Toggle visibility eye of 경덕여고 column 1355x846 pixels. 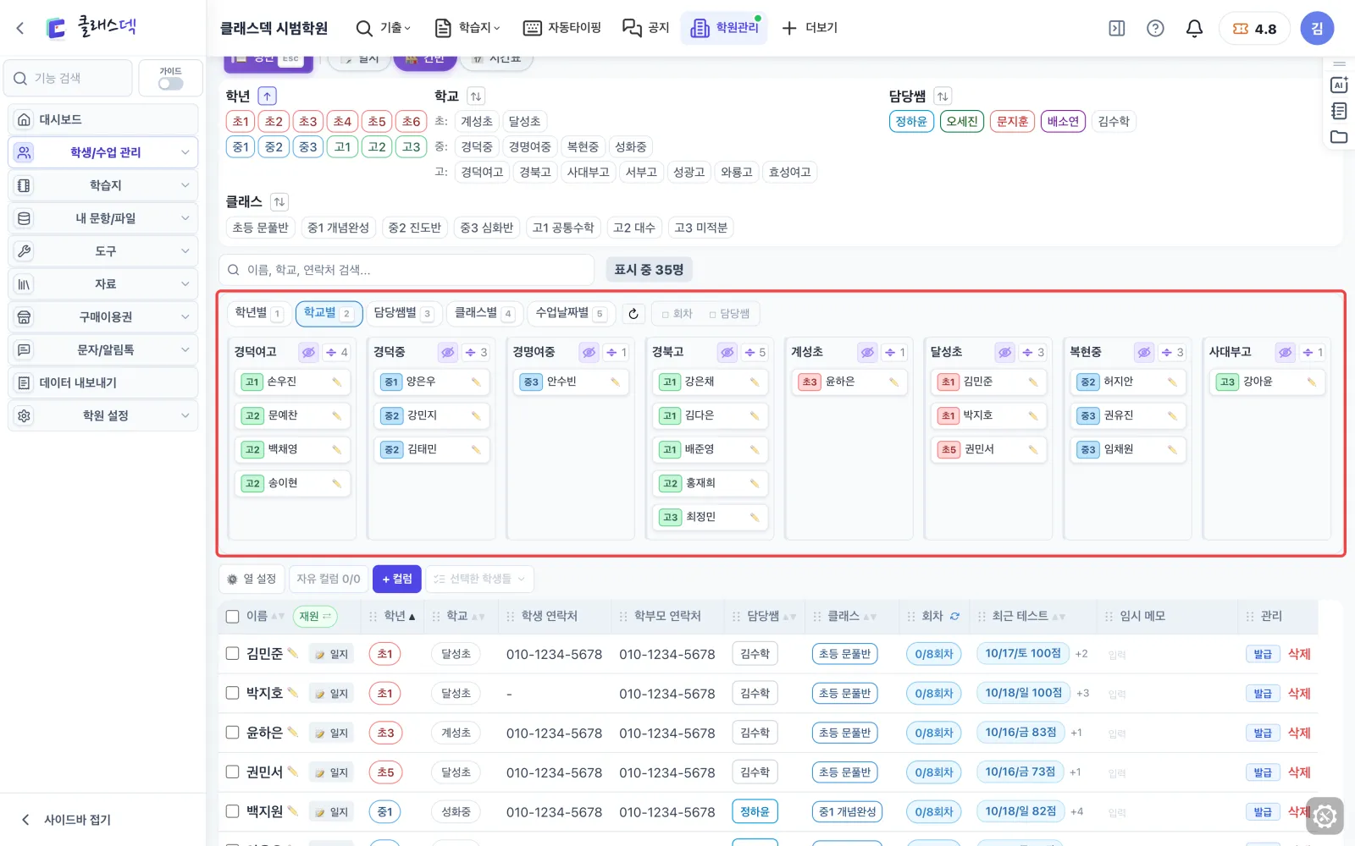click(x=308, y=353)
